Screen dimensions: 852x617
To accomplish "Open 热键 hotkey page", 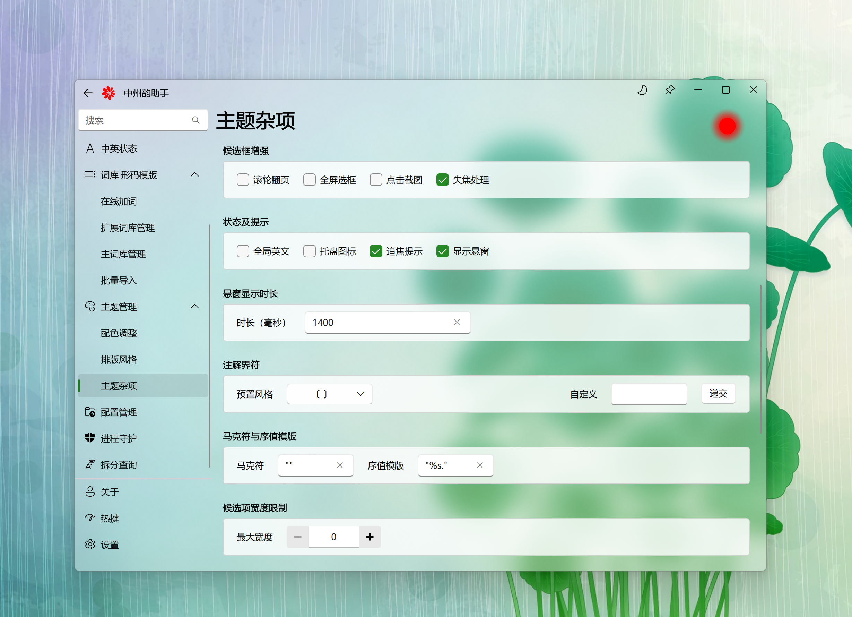I will tap(109, 518).
